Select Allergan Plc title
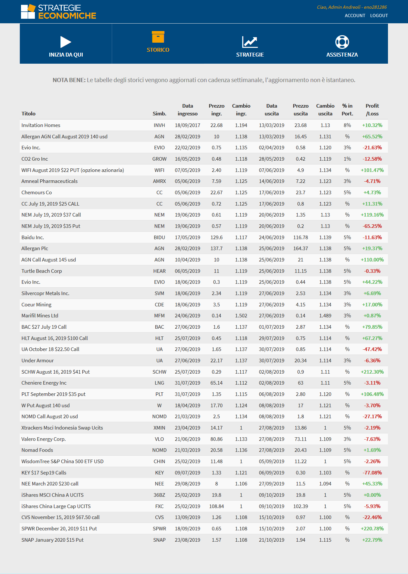This screenshot has width=408, height=574. tap(35, 248)
